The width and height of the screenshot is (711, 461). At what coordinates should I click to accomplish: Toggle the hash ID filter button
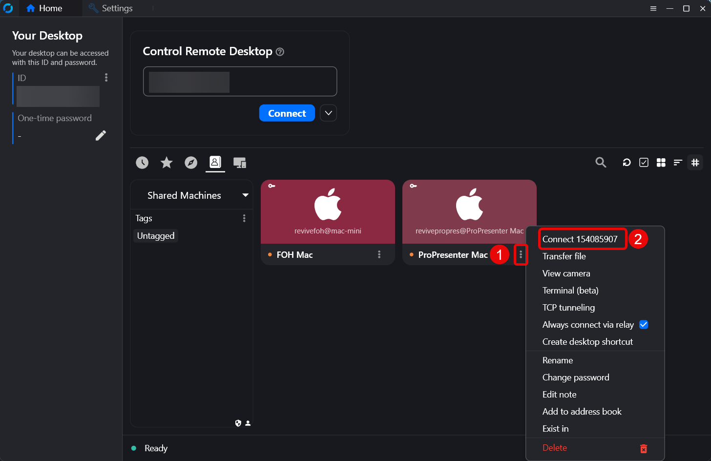695,163
